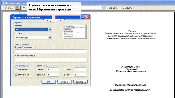
Task: Click the line "Удмуртский государственный университет" in the preview
Action: click(131, 38)
